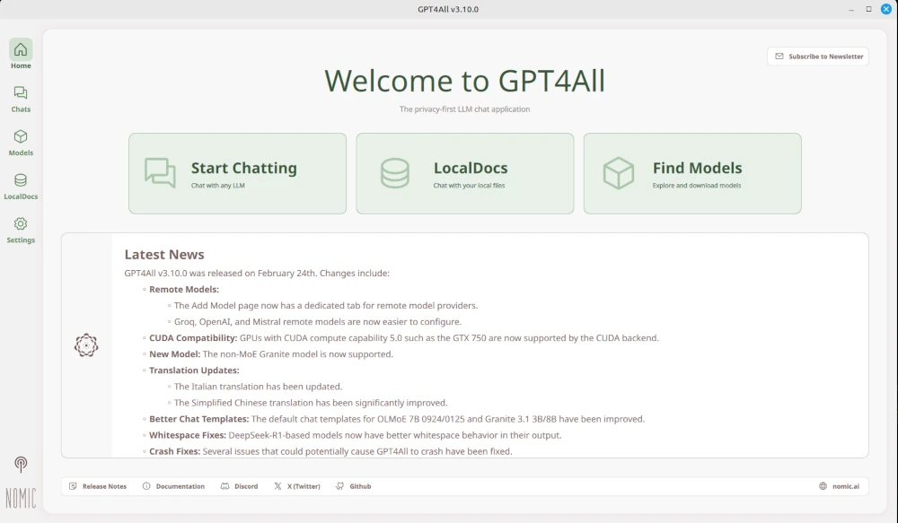Close the GPT4All window
The height and width of the screenshot is (523, 898).
pos(886,9)
